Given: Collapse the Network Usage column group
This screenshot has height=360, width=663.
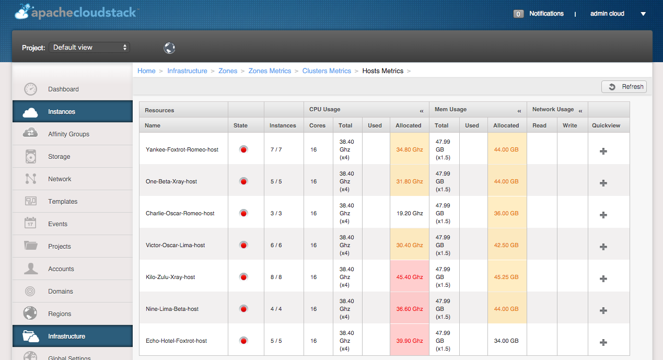Looking at the screenshot, I should pos(580,111).
